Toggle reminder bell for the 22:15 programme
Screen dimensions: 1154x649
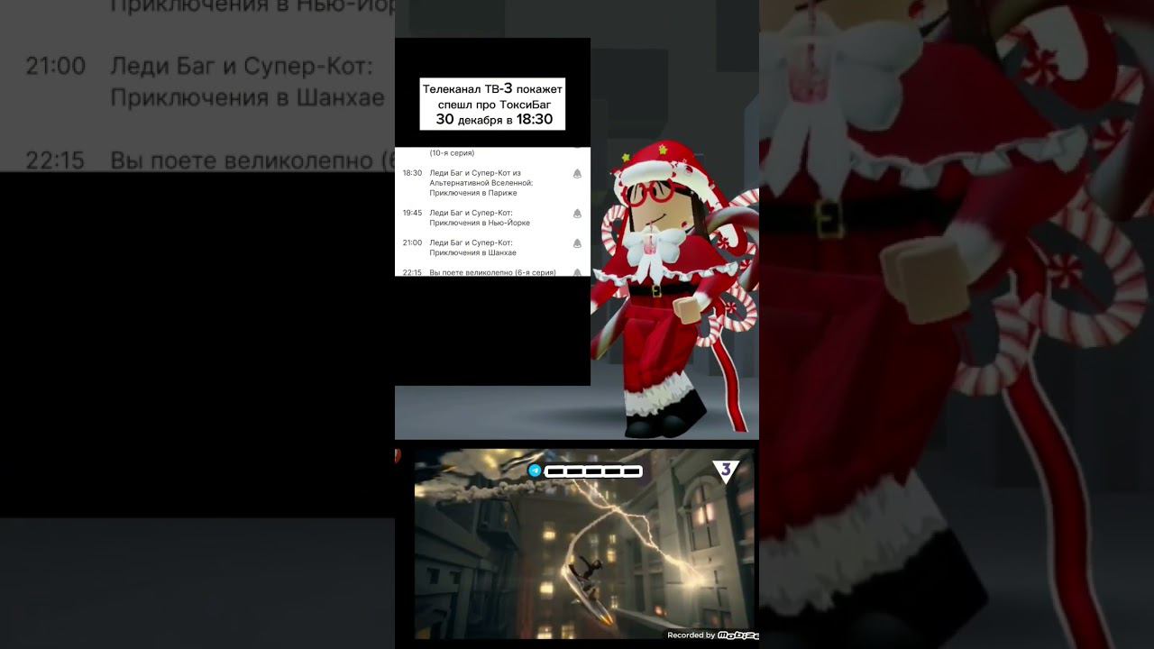click(x=577, y=272)
